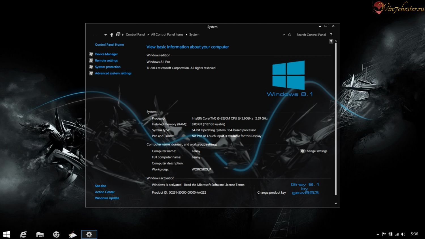Click the Remote settings shield icon

coord(91,60)
